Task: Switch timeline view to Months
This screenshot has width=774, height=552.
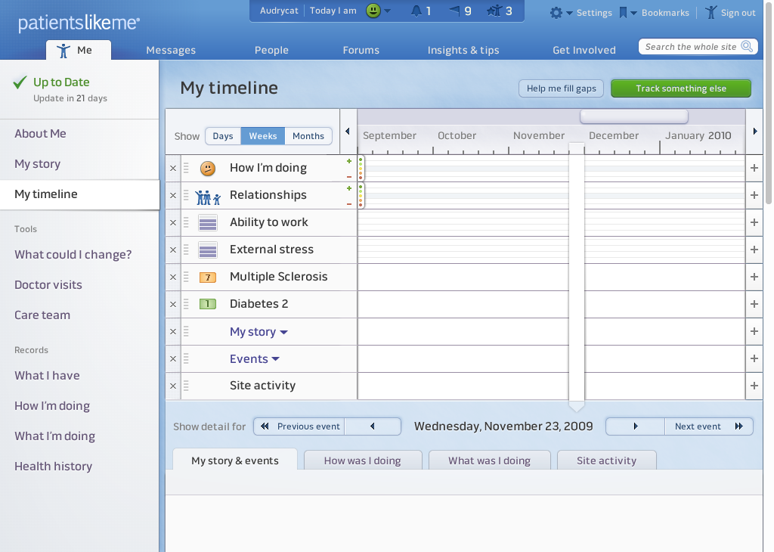Action: (308, 136)
